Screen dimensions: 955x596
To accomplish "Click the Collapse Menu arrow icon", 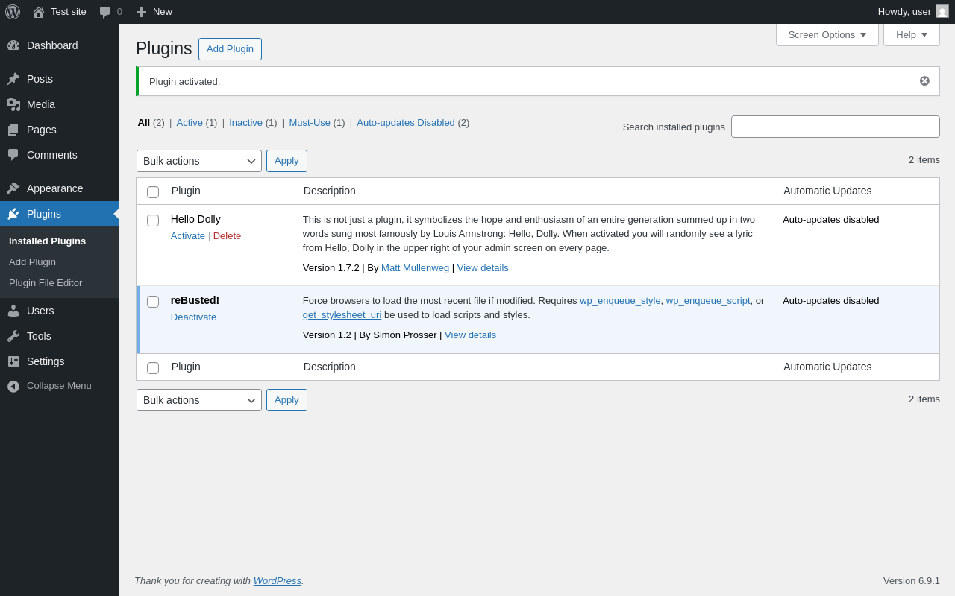I will [13, 386].
